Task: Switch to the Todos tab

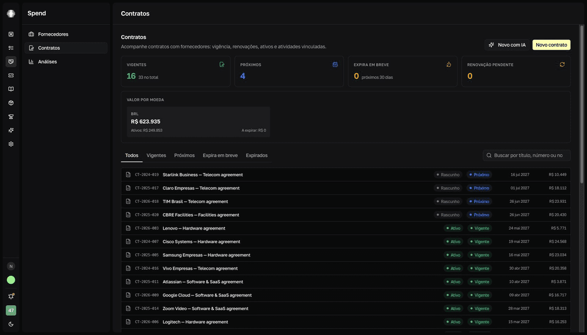Action: pos(132,155)
